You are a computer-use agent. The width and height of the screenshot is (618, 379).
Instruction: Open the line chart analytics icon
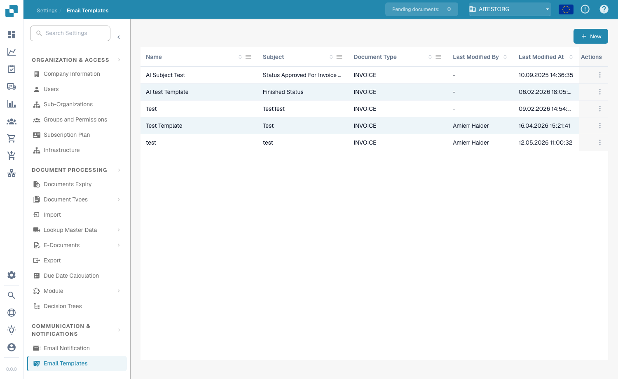coord(12,52)
